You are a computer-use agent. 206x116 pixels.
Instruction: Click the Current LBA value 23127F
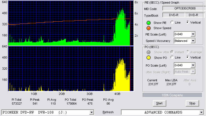pos(153,84)
